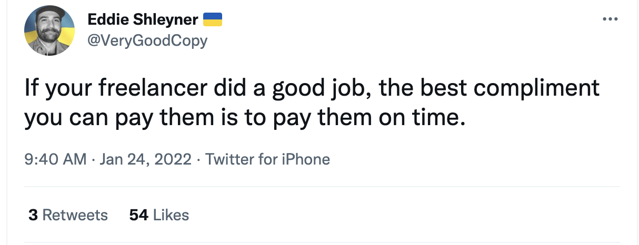Open Eddie Shleyner's profile picture

click(49, 30)
